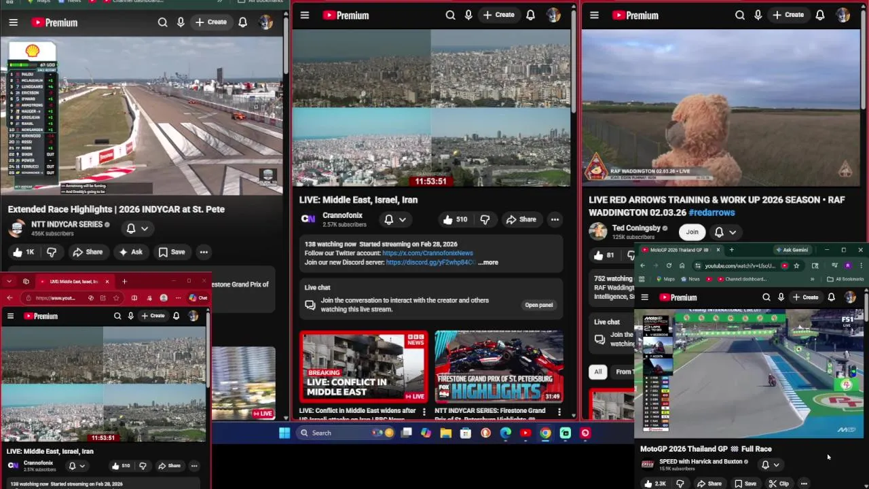Open three-dot menu beside Crannofonix Share button

(x=555, y=219)
